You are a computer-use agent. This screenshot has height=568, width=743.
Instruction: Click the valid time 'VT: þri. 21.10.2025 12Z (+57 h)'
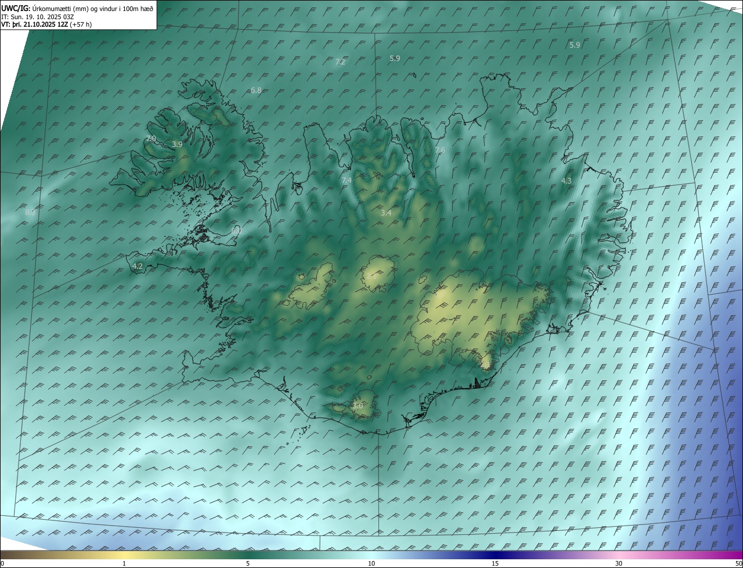[x=46, y=24]
